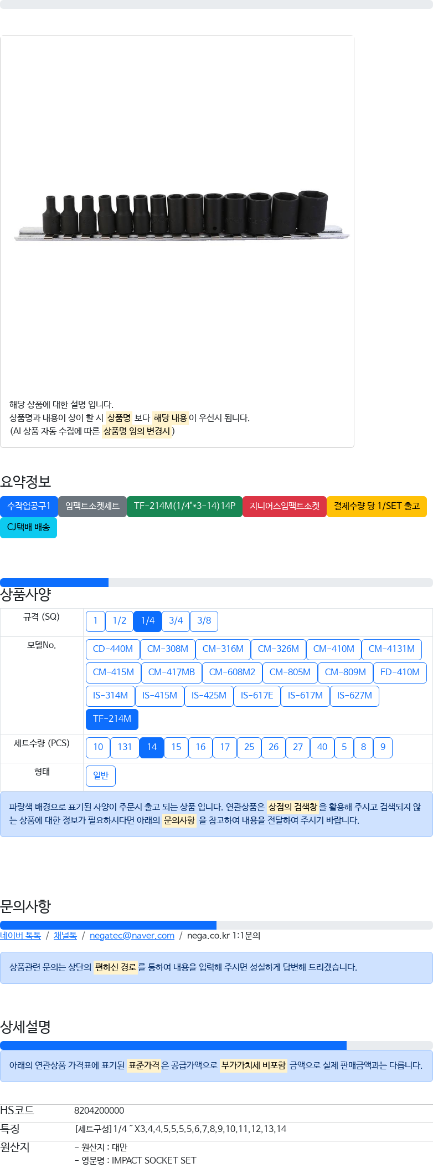Select the red 지니어스임팩트소켓 brand tag
Viewport: 433px width, 1168px height.
[285, 506]
